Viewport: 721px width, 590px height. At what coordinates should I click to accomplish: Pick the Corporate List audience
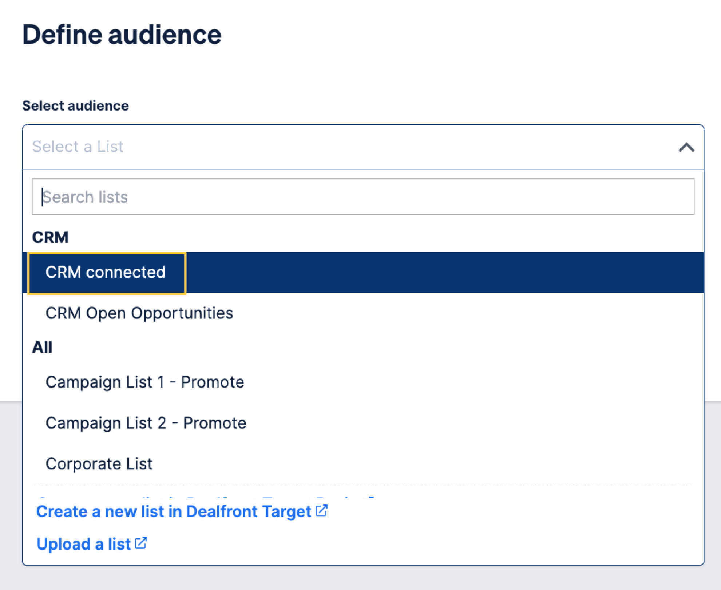click(x=99, y=463)
